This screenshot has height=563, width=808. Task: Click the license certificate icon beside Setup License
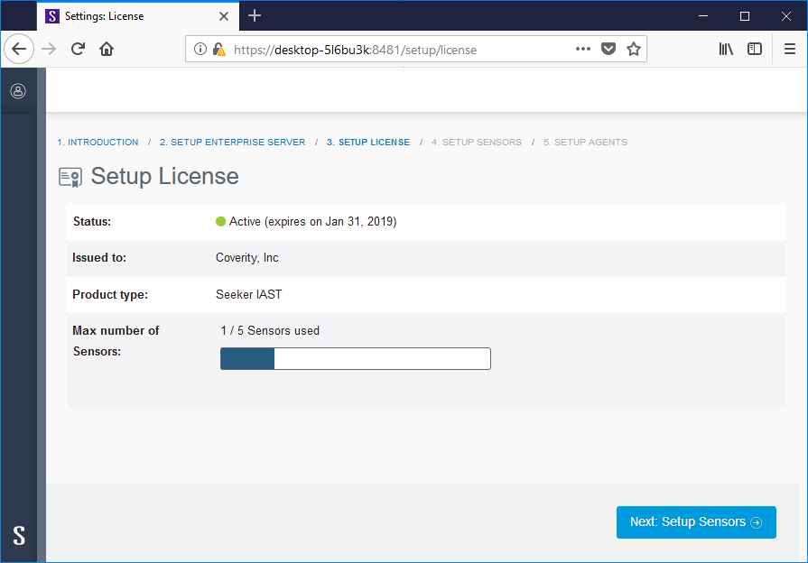pos(69,176)
